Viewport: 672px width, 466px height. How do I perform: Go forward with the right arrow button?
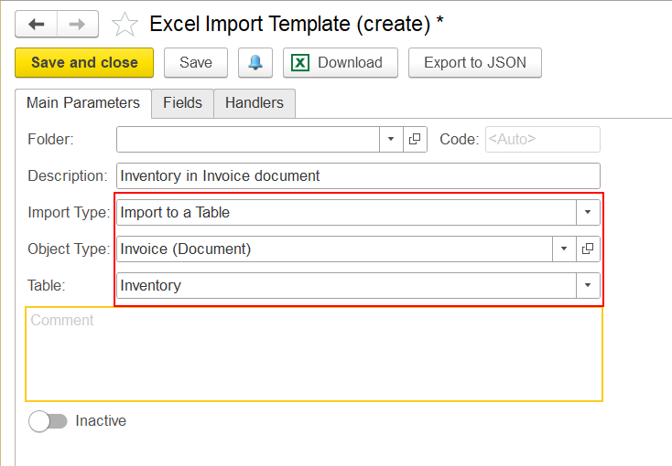78,25
